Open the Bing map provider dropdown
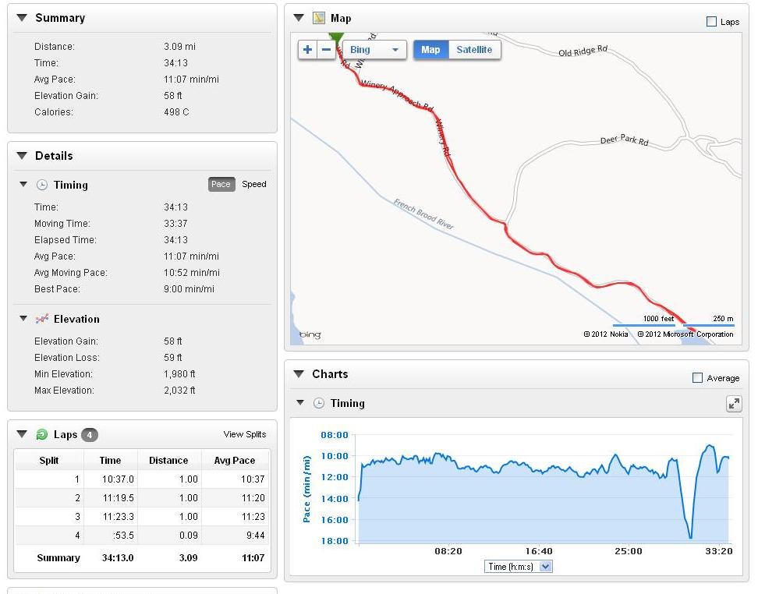The width and height of the screenshot is (758, 594). pos(374,50)
